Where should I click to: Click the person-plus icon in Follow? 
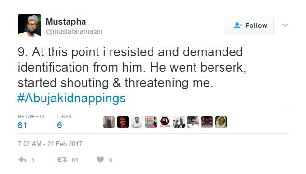click(x=237, y=25)
